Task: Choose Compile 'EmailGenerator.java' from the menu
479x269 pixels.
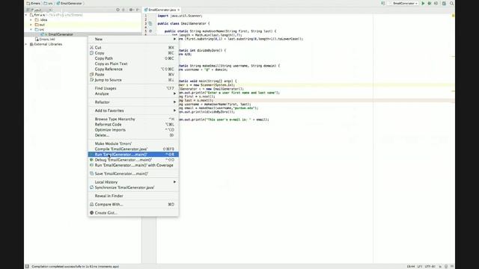Action: [133, 149]
